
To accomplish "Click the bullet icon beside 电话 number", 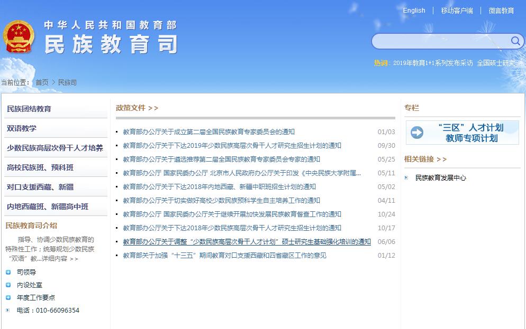I will pyautogui.click(x=8, y=311).
